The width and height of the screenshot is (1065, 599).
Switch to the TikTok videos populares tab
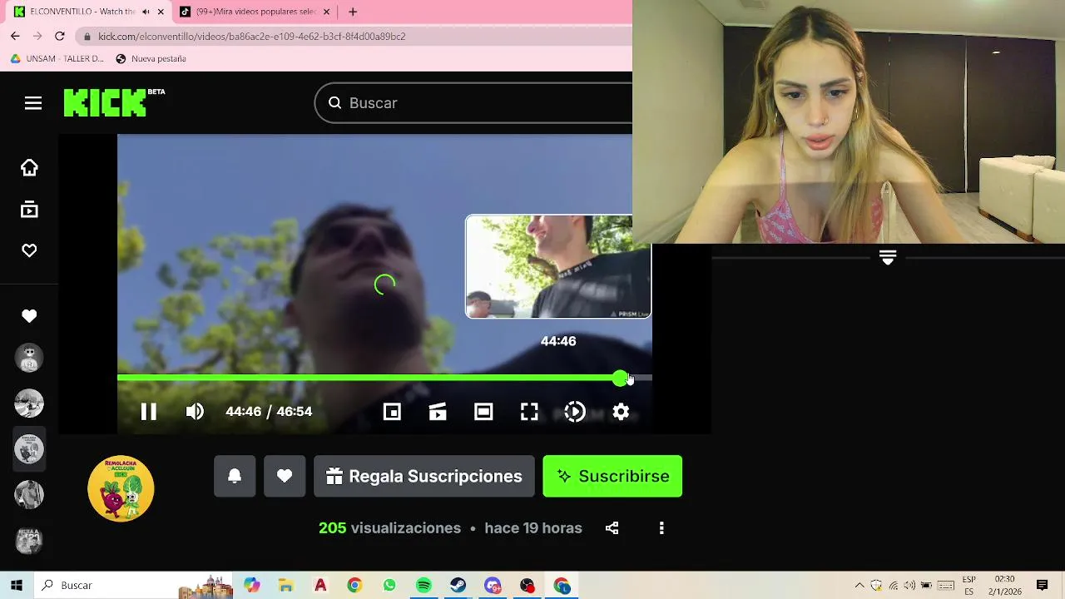click(x=255, y=12)
